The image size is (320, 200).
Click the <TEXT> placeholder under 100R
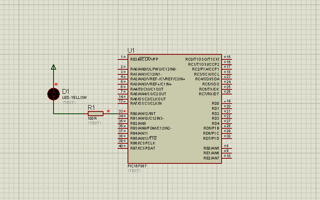pos(94,123)
